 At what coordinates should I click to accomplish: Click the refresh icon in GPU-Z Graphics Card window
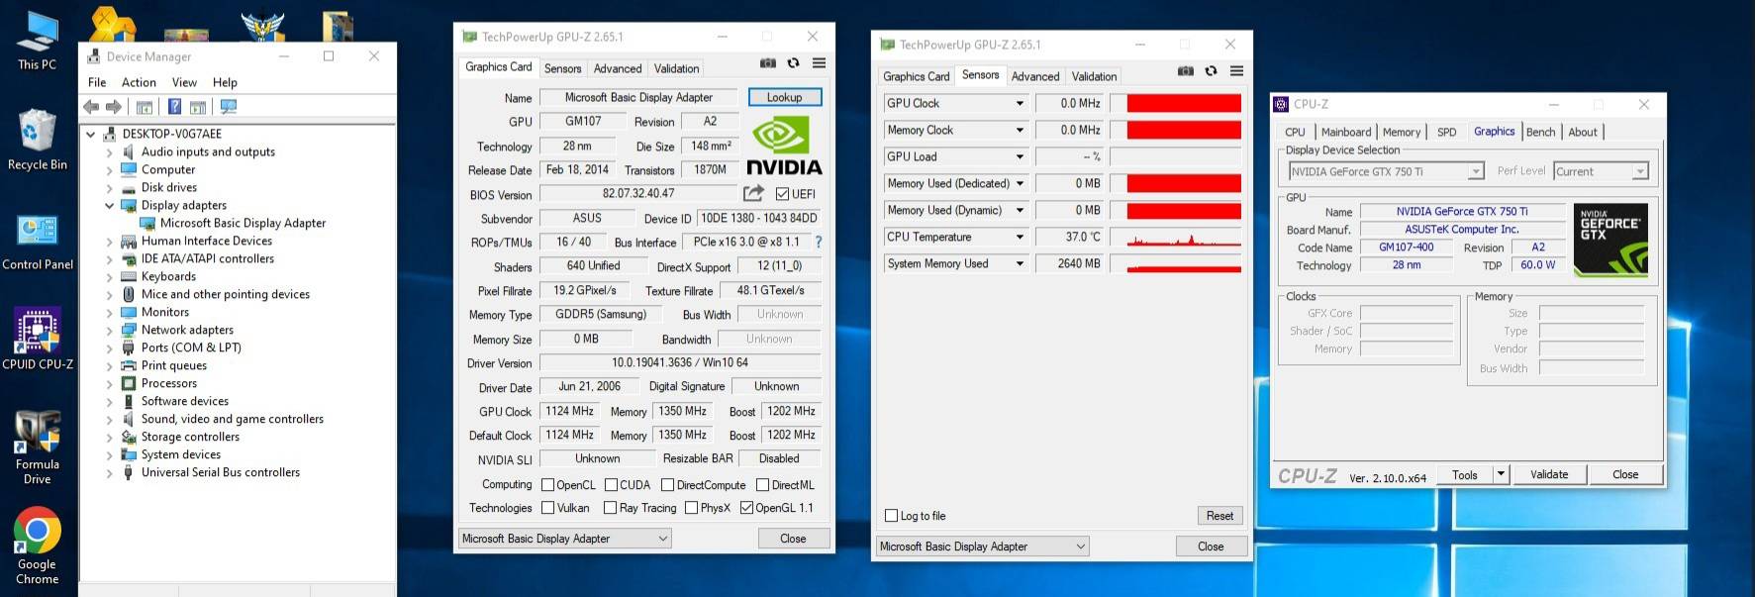[793, 63]
